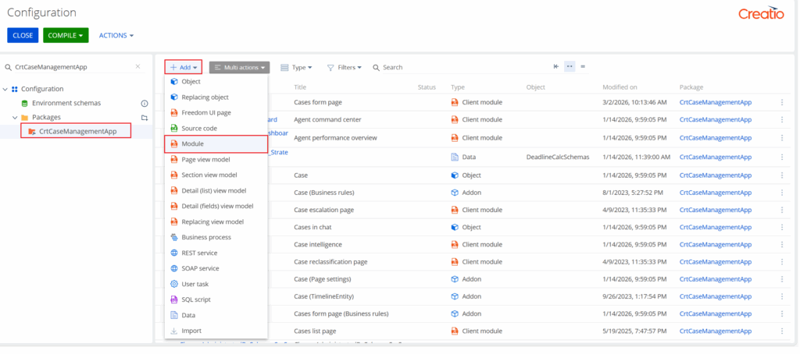The image size is (800, 354).
Task: Click the Search magnifier in the toolbar
Action: (x=377, y=68)
